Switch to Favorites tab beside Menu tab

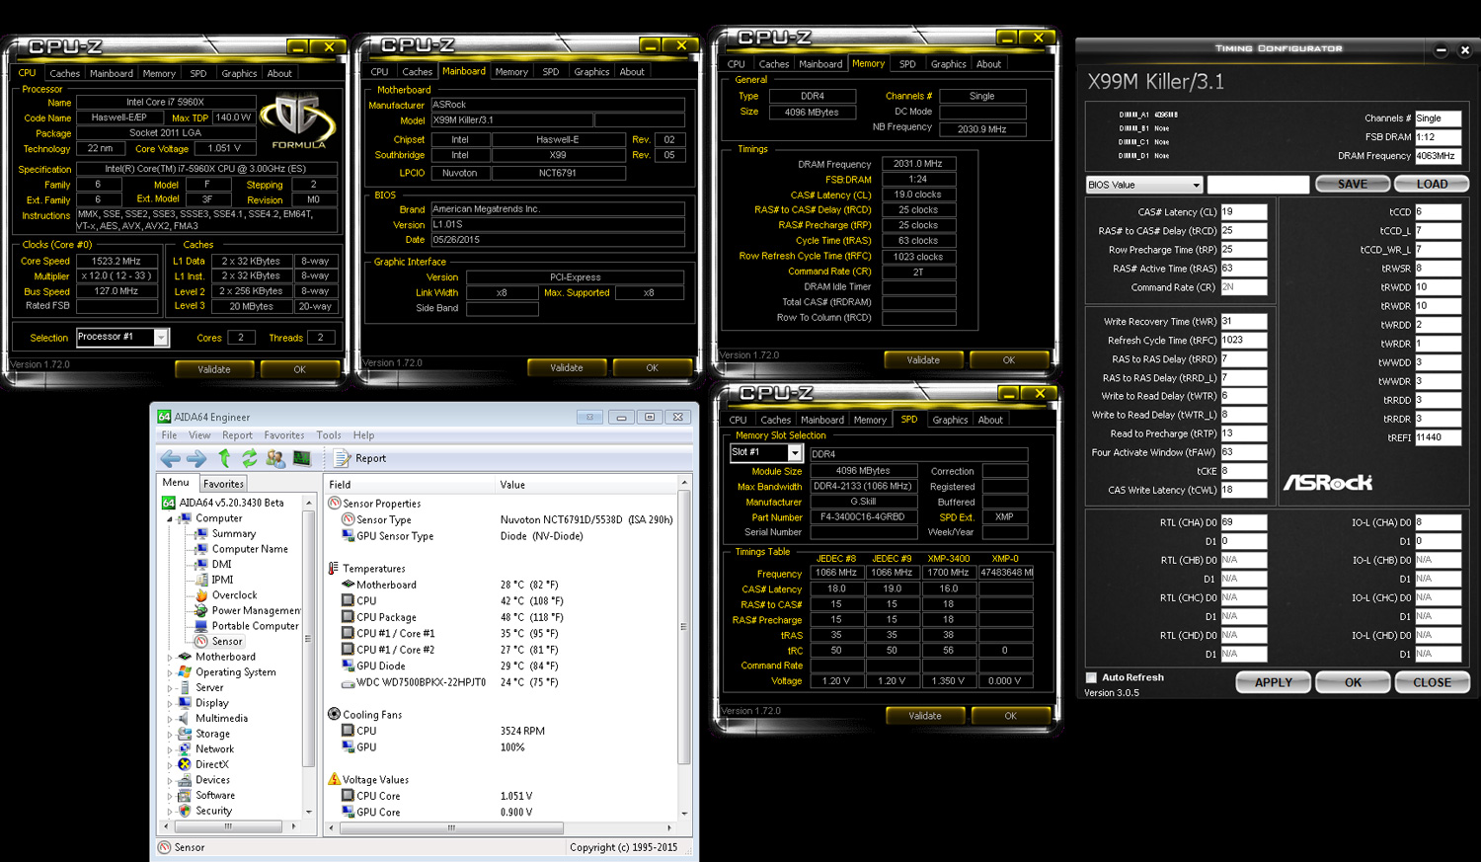coord(223,484)
